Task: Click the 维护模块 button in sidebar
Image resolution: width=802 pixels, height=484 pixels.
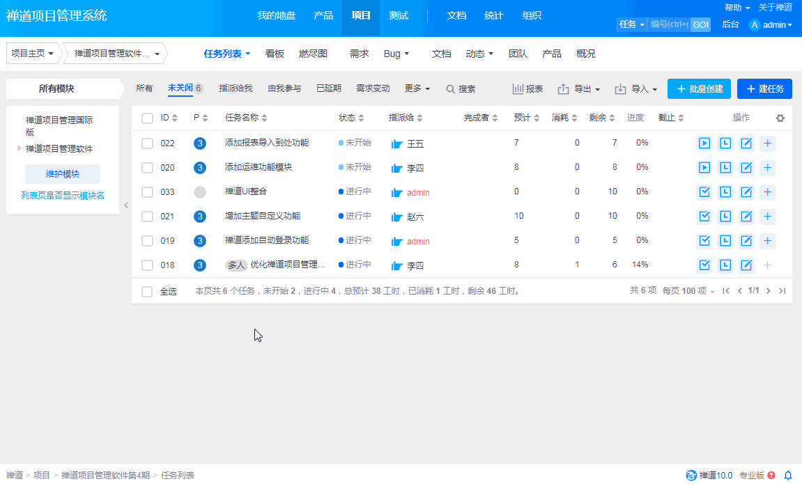Action: coord(63,174)
